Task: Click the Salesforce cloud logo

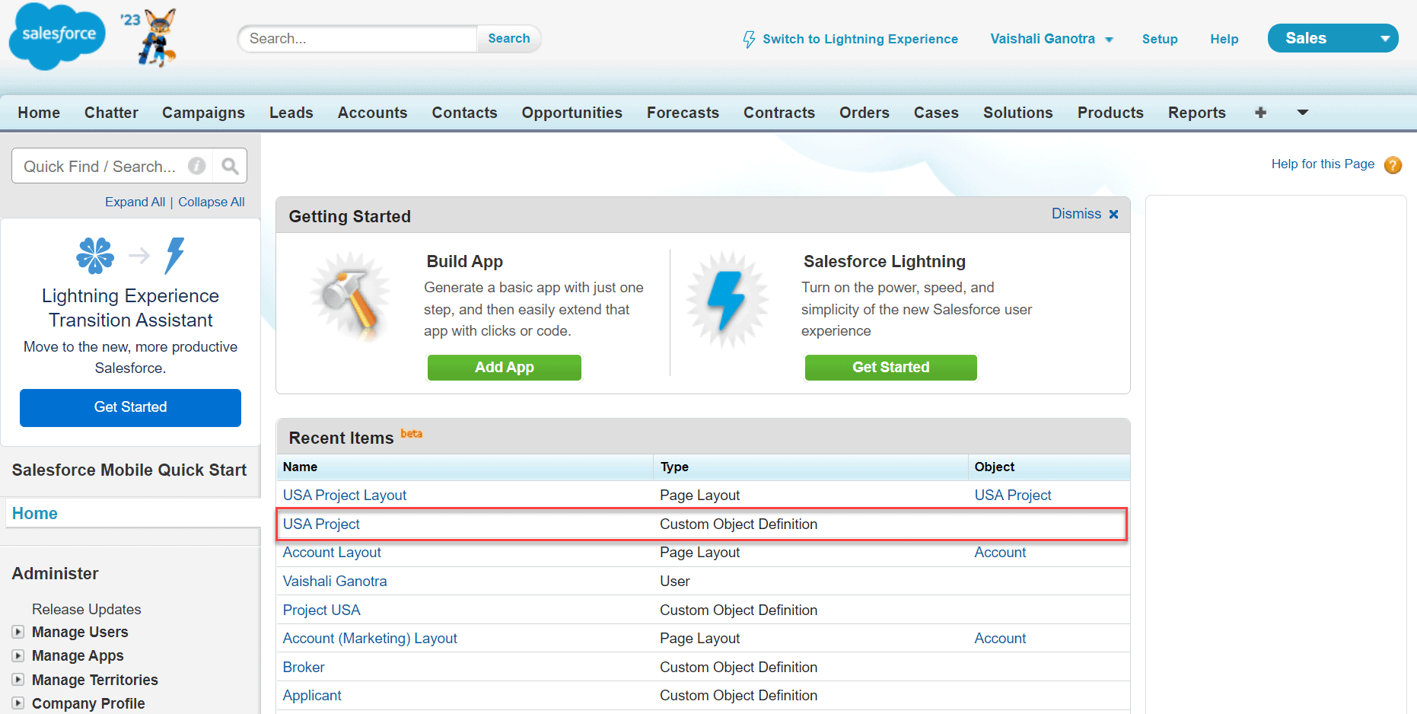Action: [56, 36]
